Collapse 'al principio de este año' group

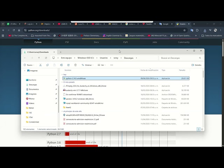(x=62, y=111)
